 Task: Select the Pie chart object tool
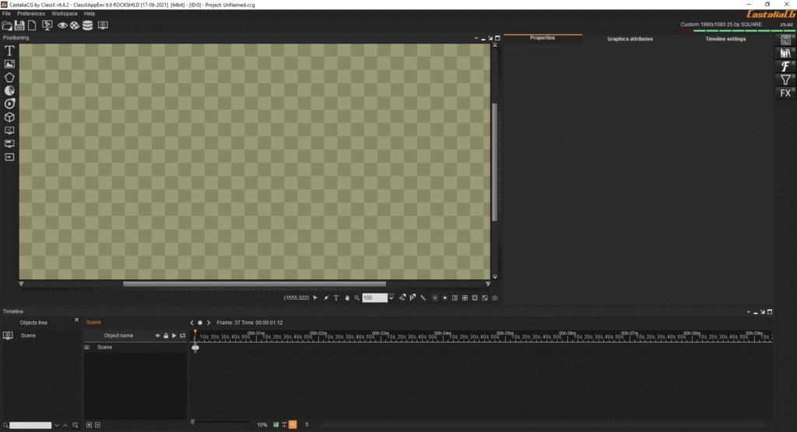pyautogui.click(x=9, y=90)
